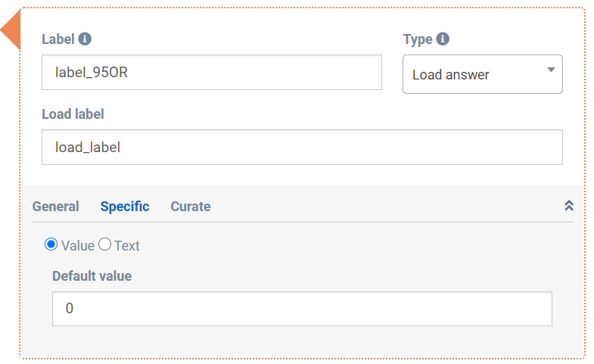This screenshot has height=364, width=594.
Task: Click the dropdown arrow in Type selector
Action: (551, 70)
